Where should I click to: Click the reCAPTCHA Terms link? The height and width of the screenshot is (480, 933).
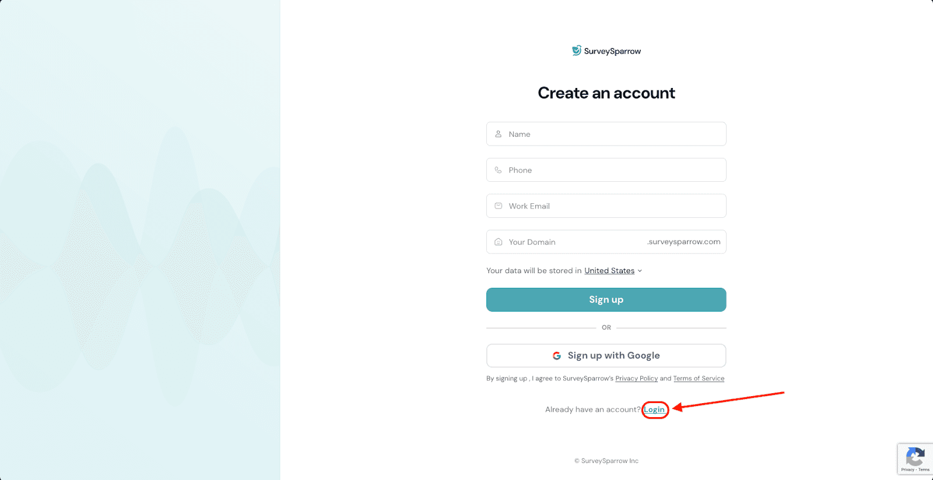tap(924, 470)
